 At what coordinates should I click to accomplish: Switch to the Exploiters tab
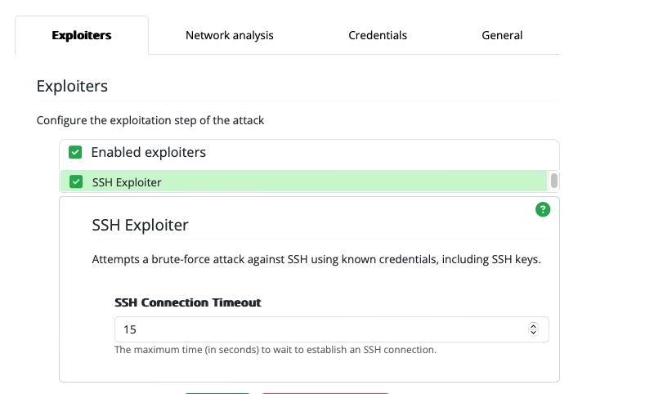82,35
